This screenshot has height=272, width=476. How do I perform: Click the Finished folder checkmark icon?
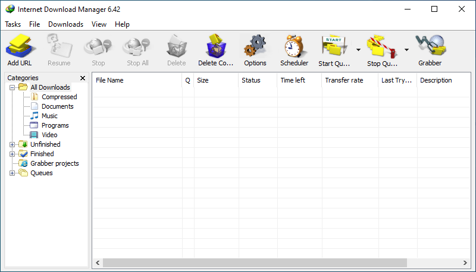pos(23,154)
